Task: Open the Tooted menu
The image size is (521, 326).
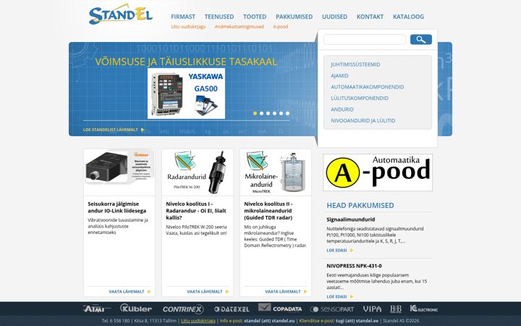Action: [x=255, y=17]
